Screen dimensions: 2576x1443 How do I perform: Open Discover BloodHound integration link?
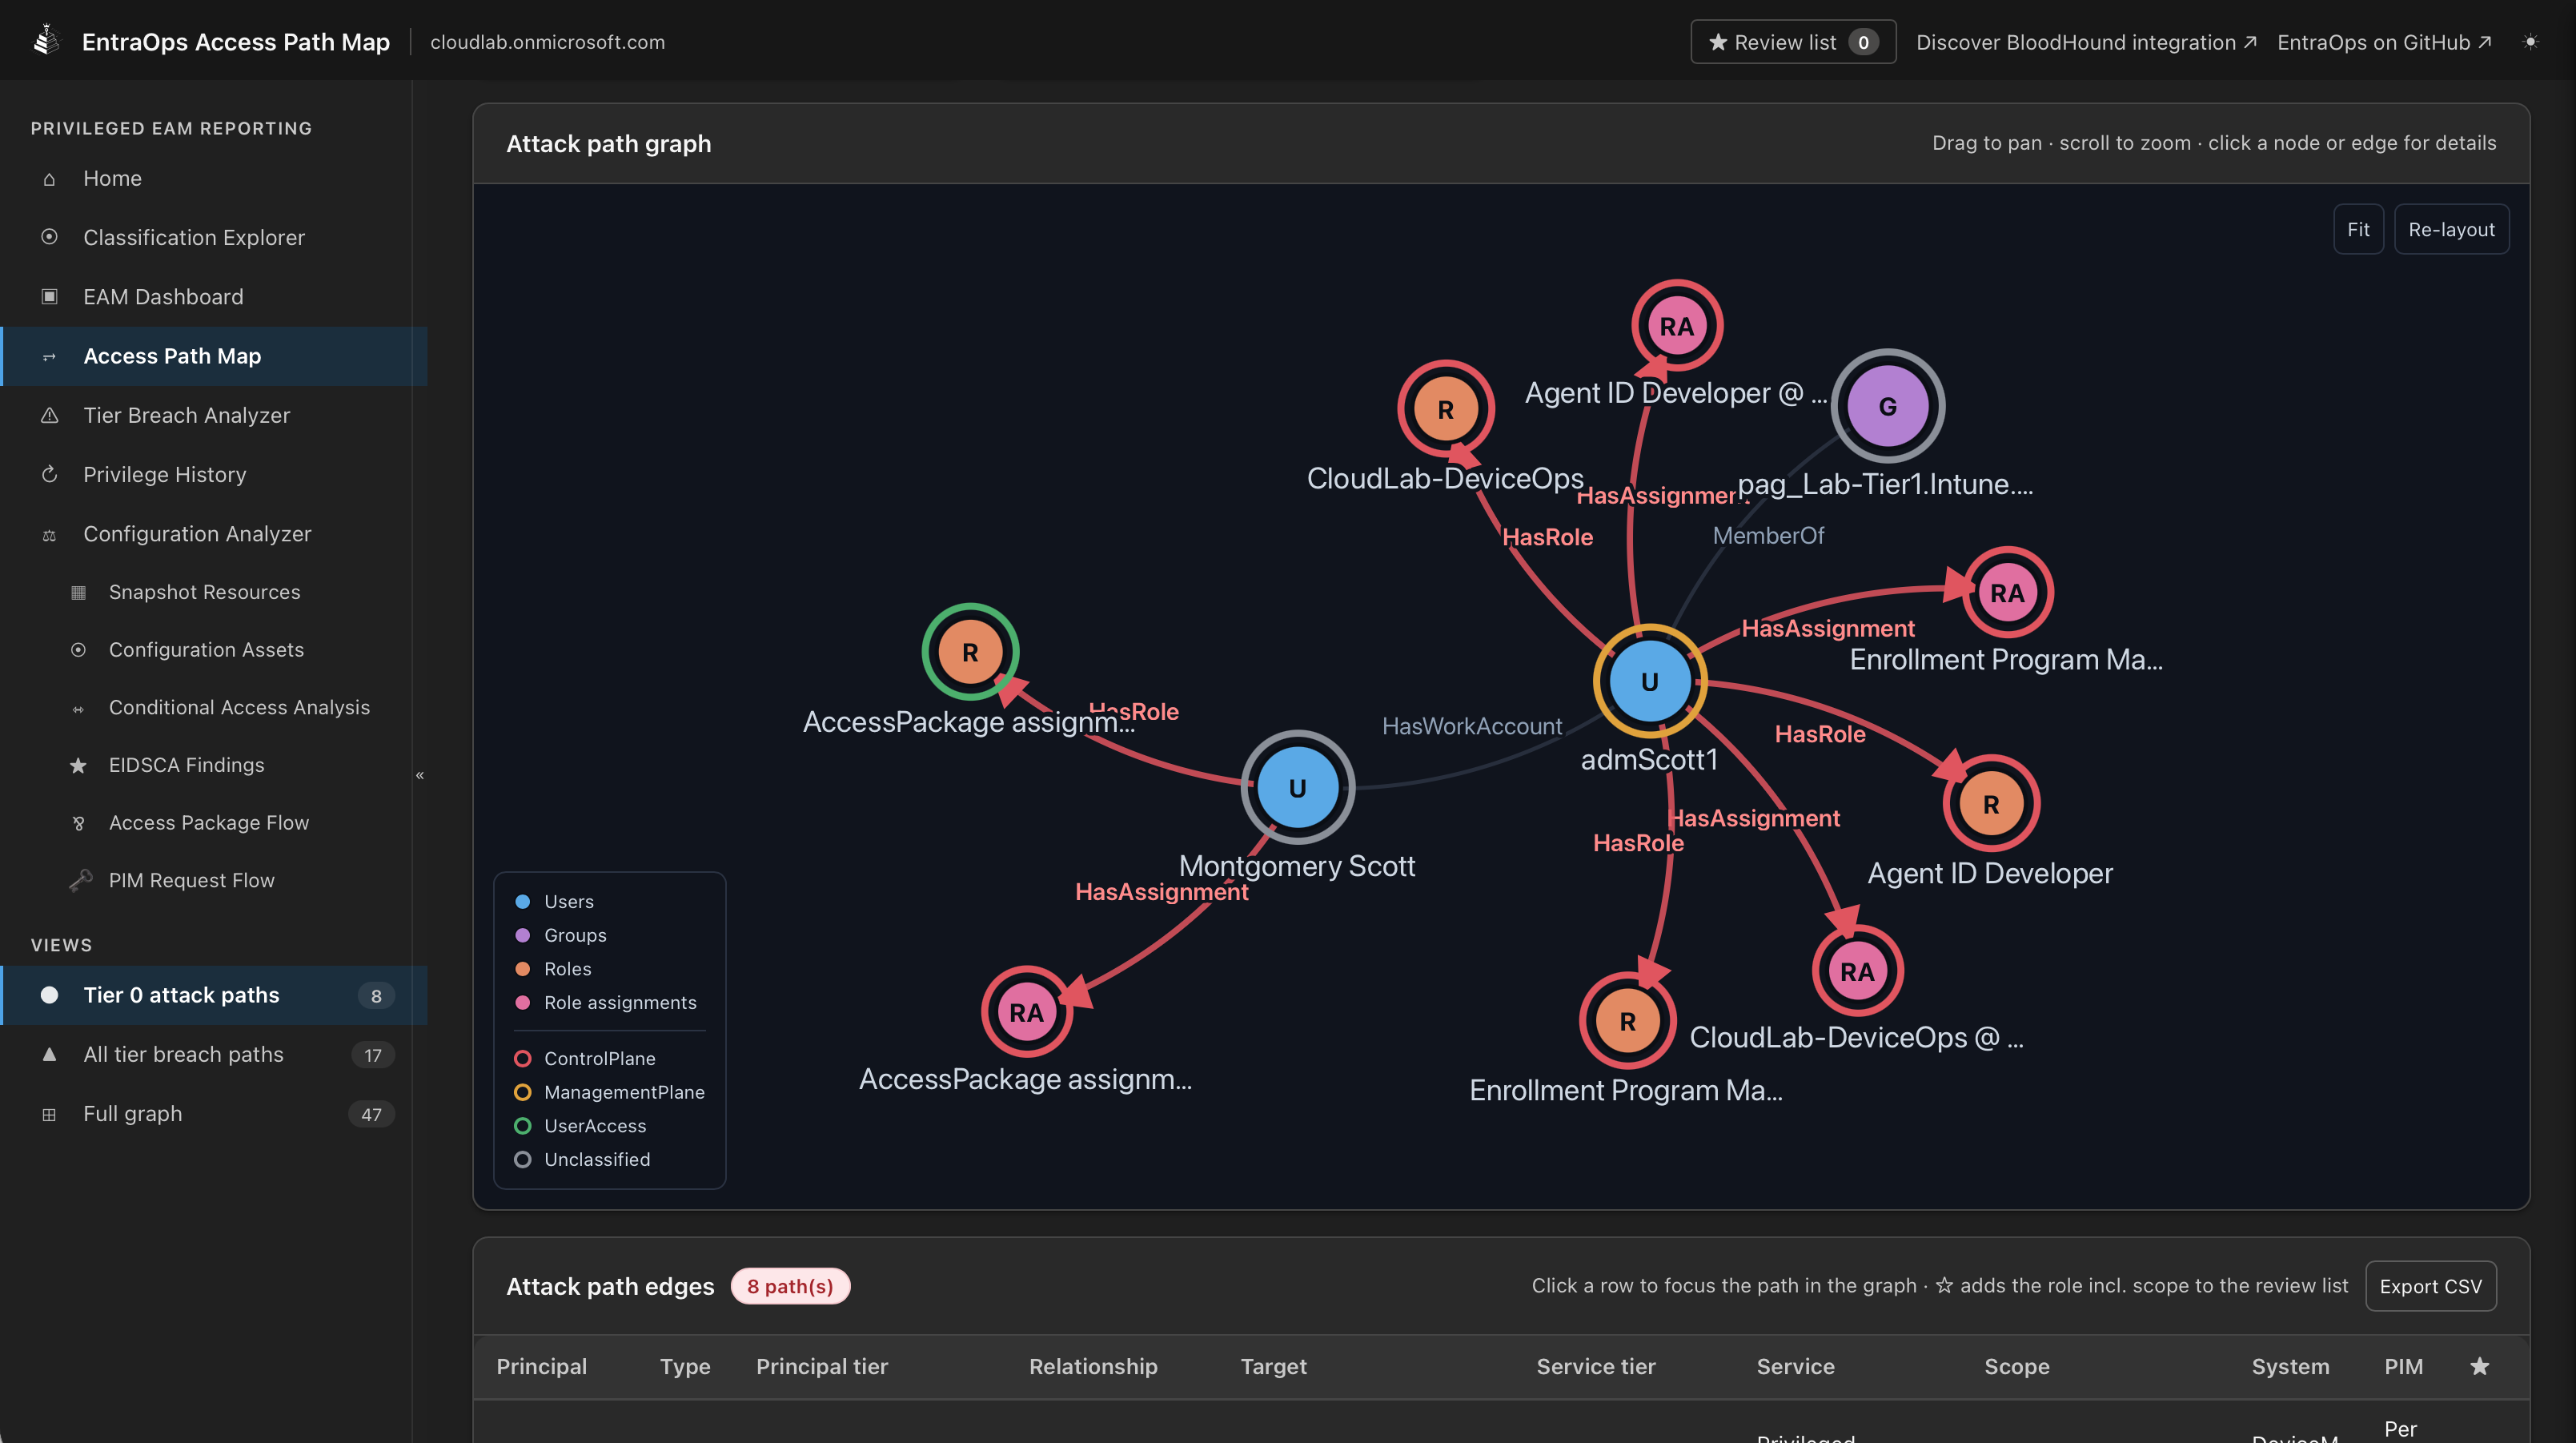2086,42
